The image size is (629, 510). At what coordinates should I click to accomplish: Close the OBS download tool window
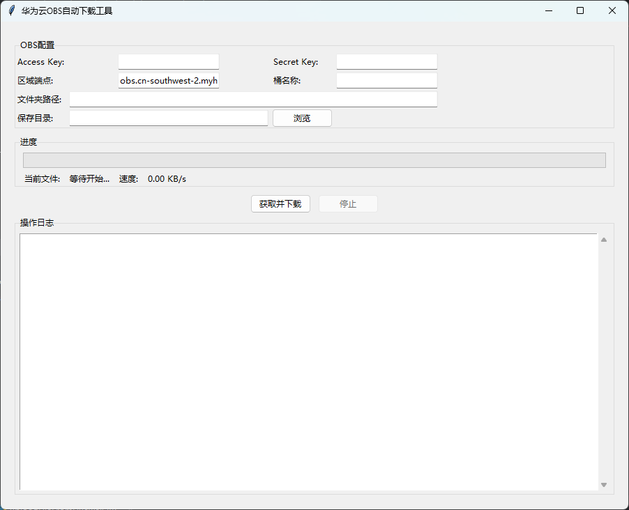tap(612, 10)
